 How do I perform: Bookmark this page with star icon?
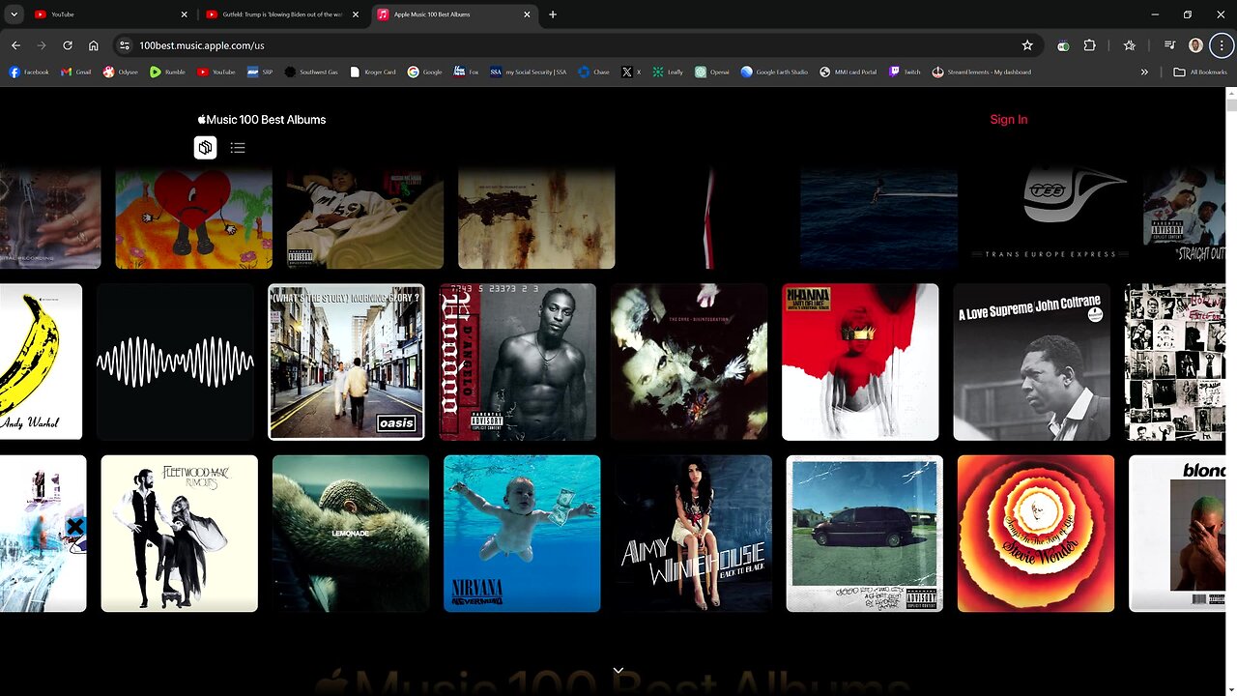[1027, 45]
